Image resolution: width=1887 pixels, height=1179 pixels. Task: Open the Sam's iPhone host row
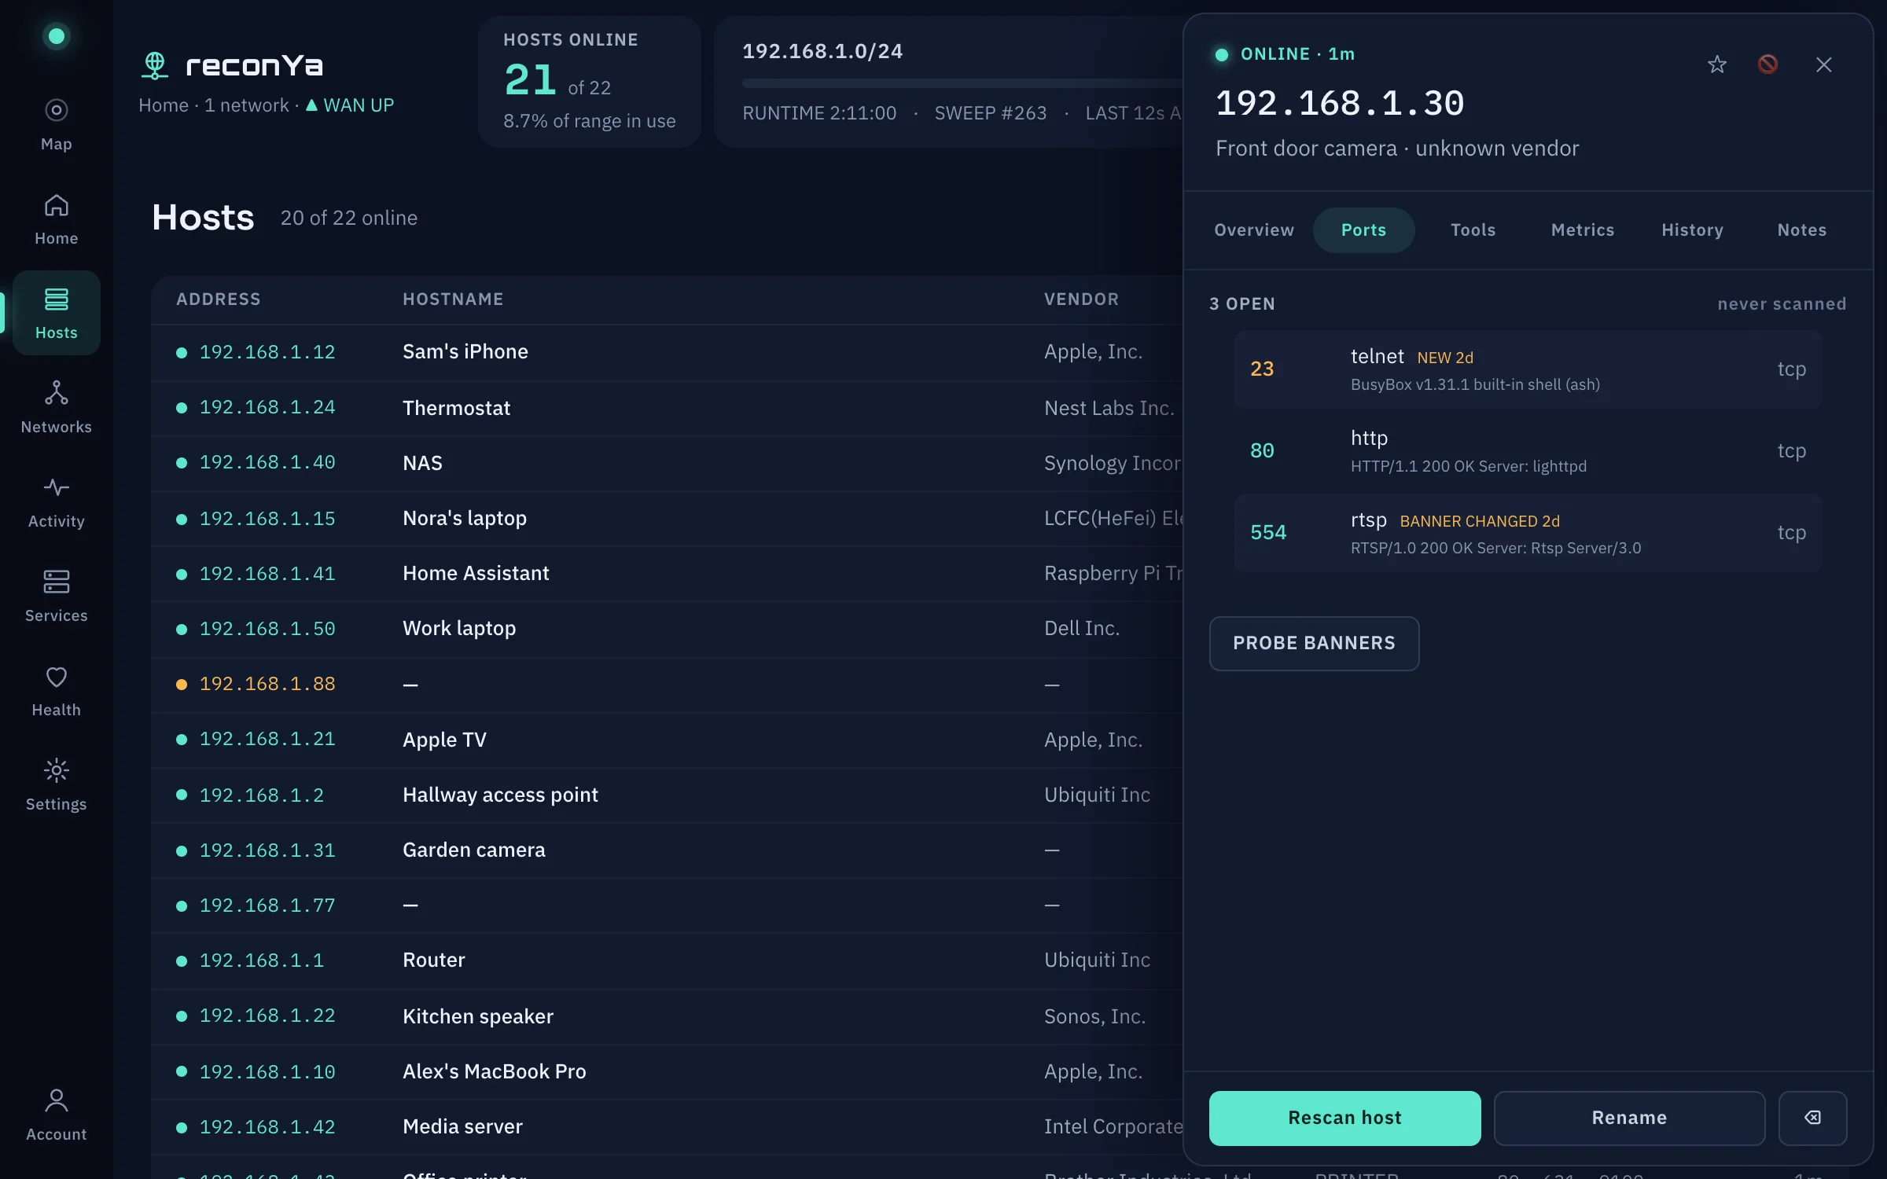click(667, 352)
